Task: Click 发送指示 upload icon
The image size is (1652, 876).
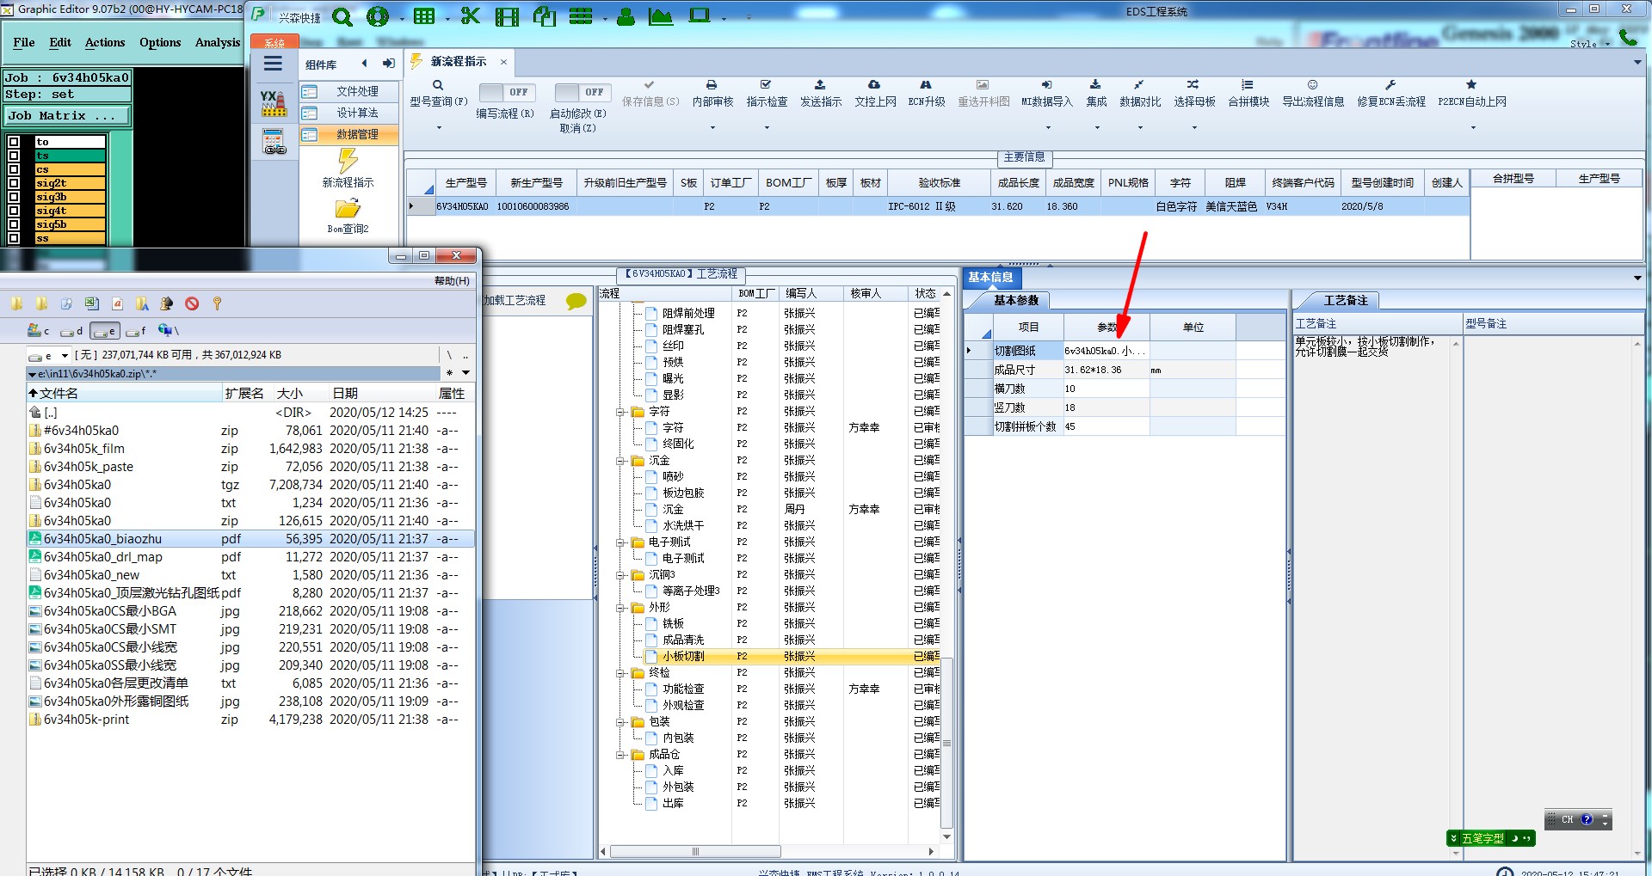Action: point(820,85)
